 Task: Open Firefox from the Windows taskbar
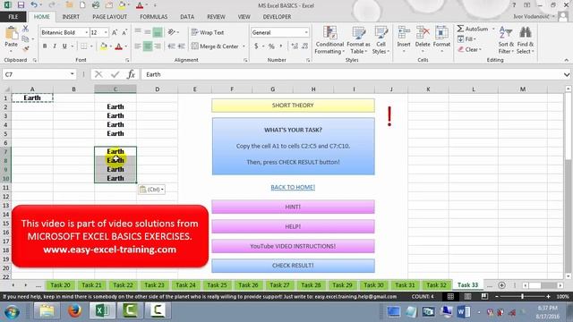[74, 311]
